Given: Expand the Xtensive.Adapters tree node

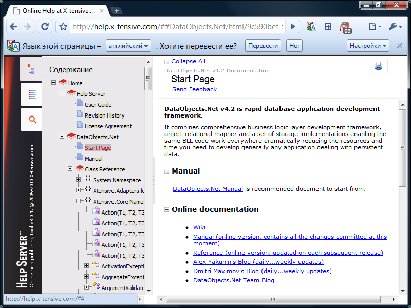Looking at the screenshot, I should click(x=79, y=190).
